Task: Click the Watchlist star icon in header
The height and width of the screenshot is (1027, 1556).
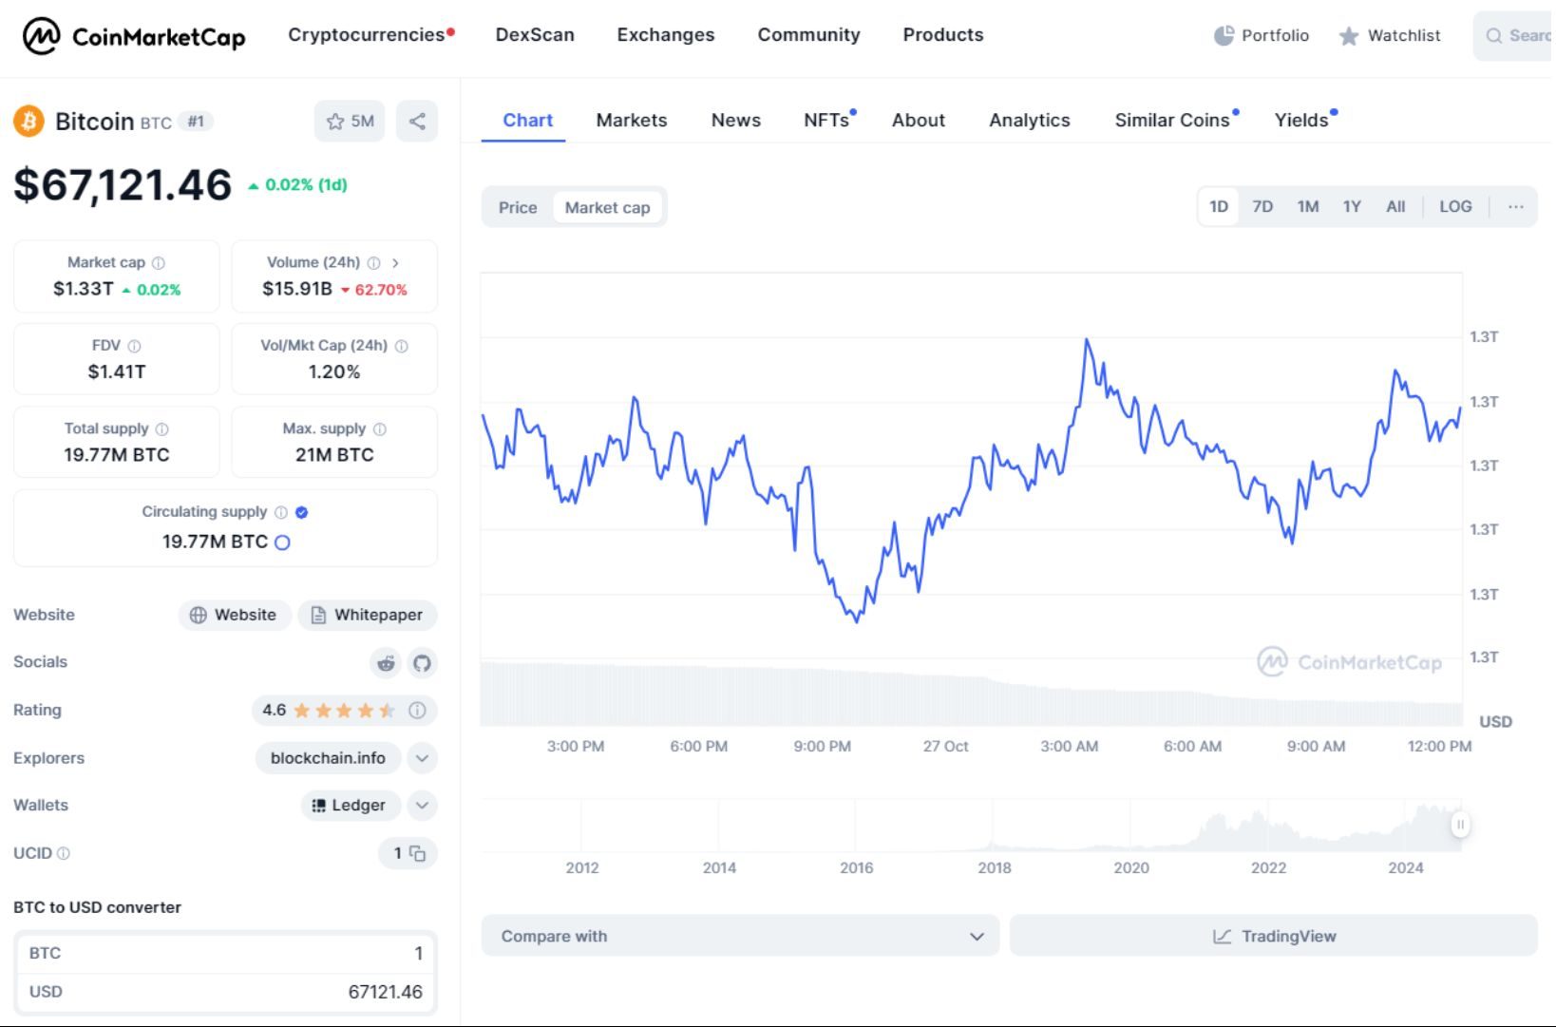Action: pyautogui.click(x=1347, y=36)
